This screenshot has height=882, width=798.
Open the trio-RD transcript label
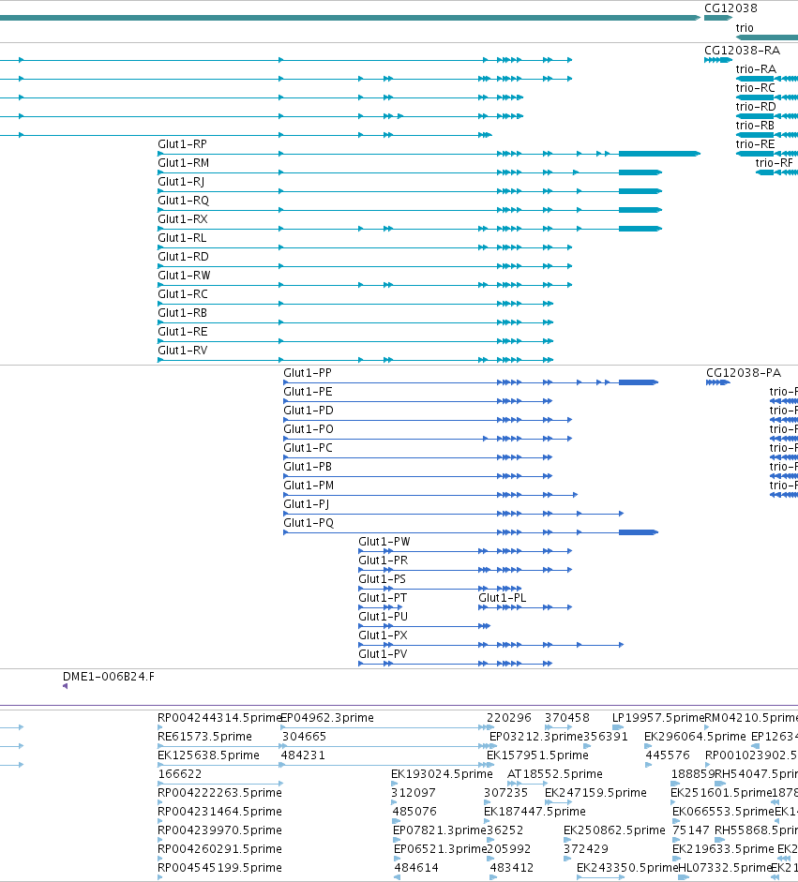pos(756,106)
